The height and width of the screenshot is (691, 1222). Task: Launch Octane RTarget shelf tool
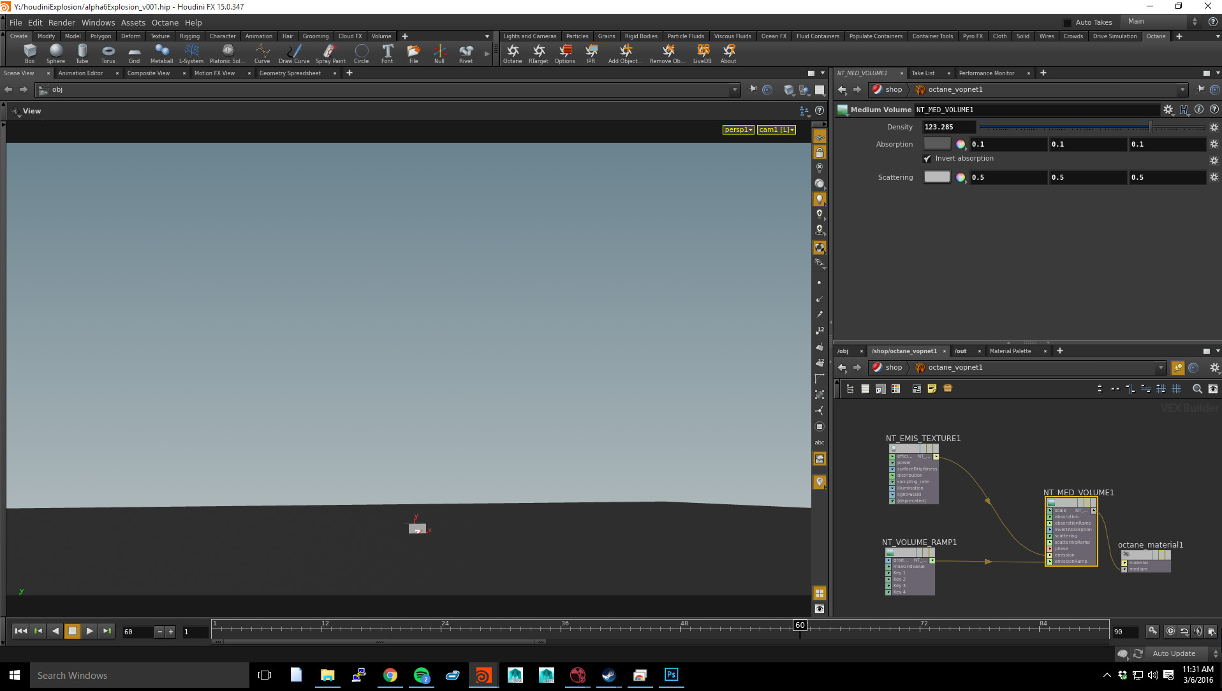click(538, 53)
